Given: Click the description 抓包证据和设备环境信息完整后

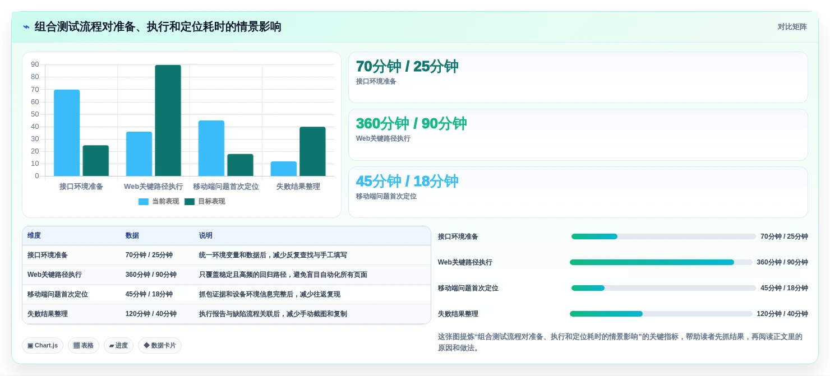Looking at the screenshot, I should point(270,294).
